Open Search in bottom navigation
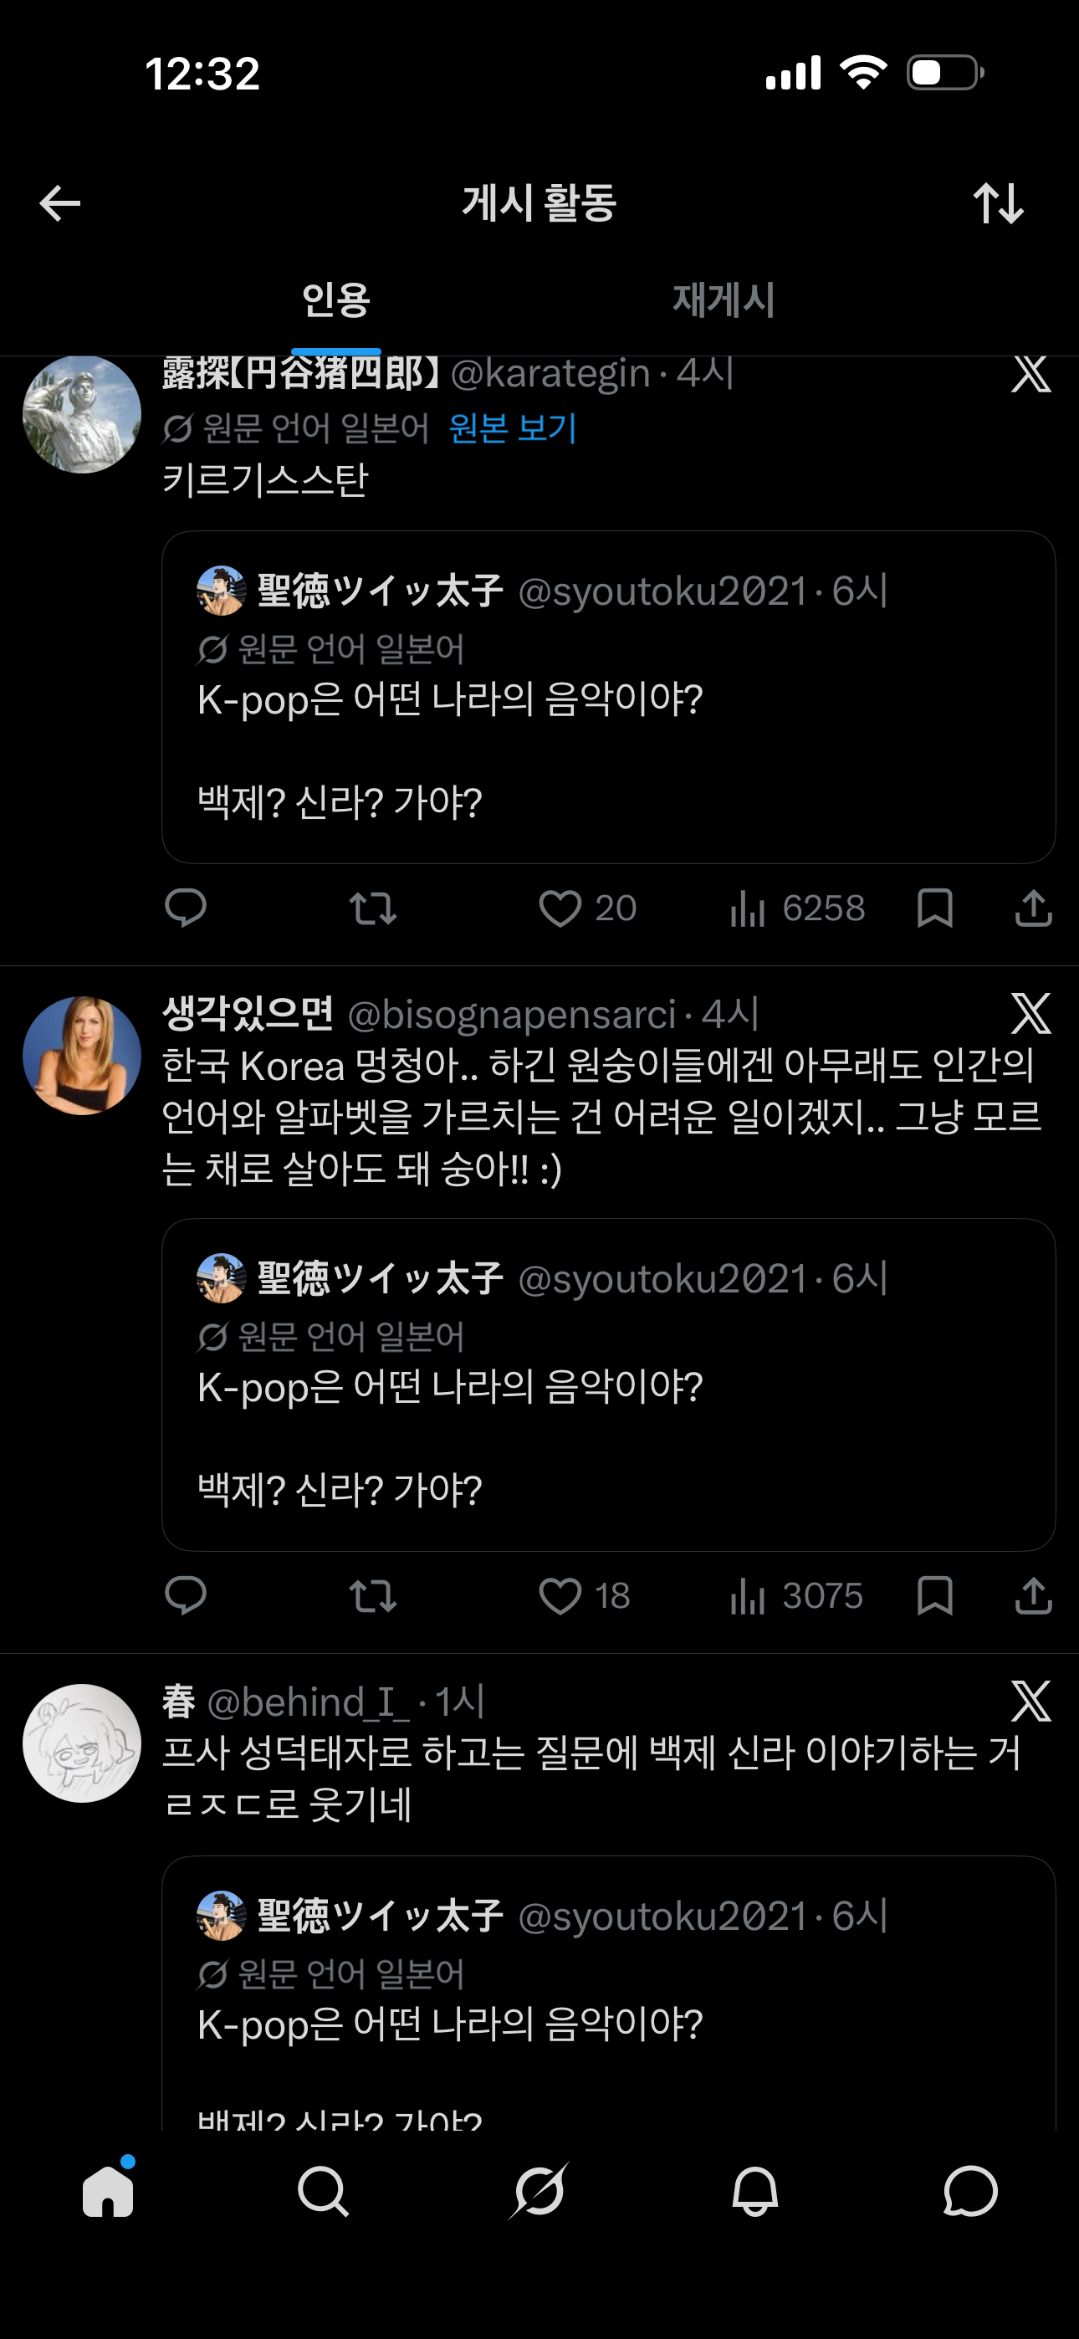1079x2339 pixels. pos(324,2191)
